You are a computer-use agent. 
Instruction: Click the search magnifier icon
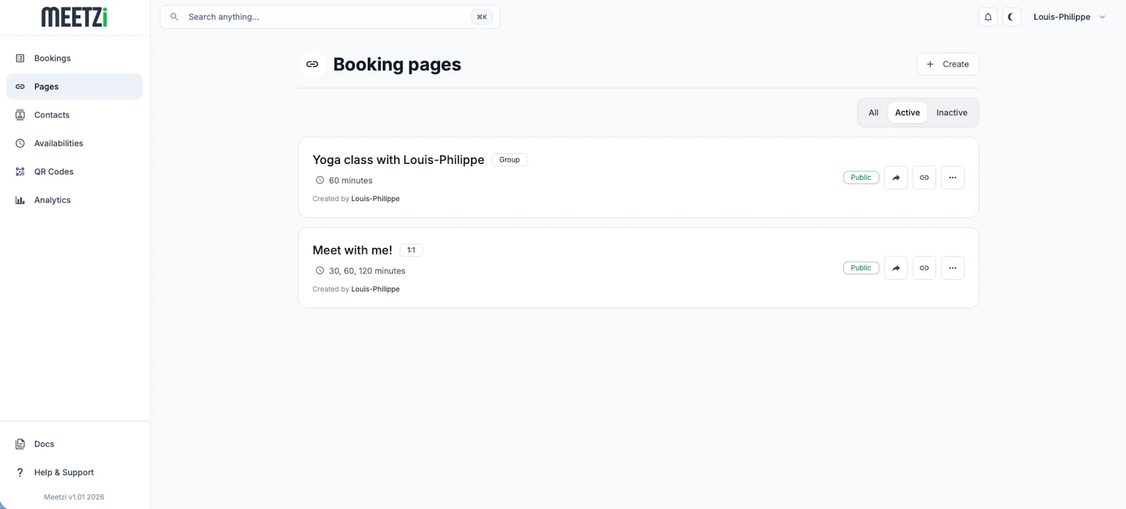click(x=175, y=17)
